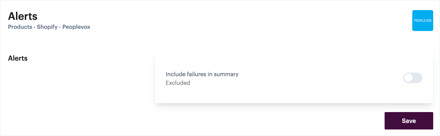
Task: Click the word "summary" in the setting label
Action: [x=226, y=74]
